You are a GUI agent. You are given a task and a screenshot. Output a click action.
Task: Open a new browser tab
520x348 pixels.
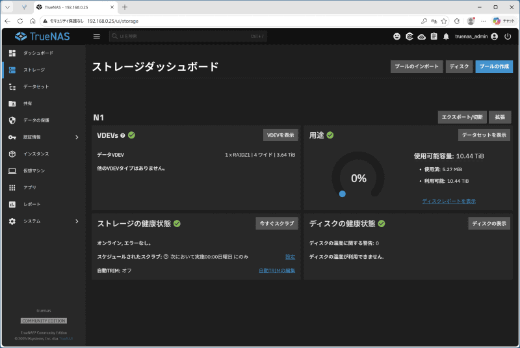point(125,7)
